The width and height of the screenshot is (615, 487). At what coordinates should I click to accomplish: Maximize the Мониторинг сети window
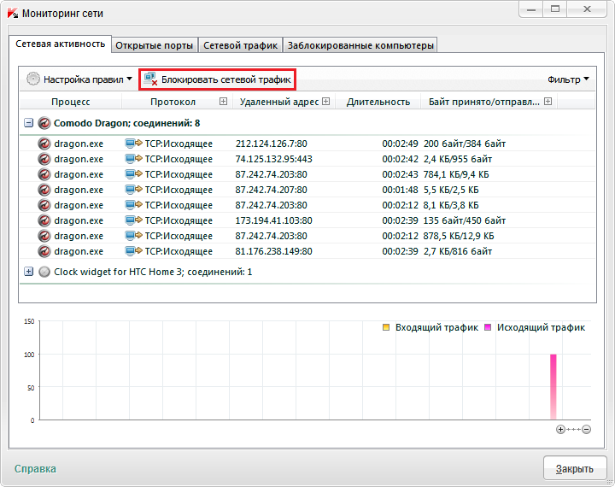[x=555, y=9]
